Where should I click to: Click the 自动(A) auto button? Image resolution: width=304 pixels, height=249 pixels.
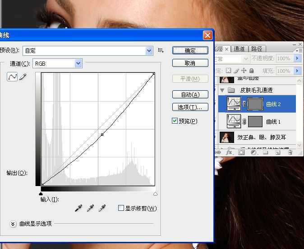click(x=190, y=94)
